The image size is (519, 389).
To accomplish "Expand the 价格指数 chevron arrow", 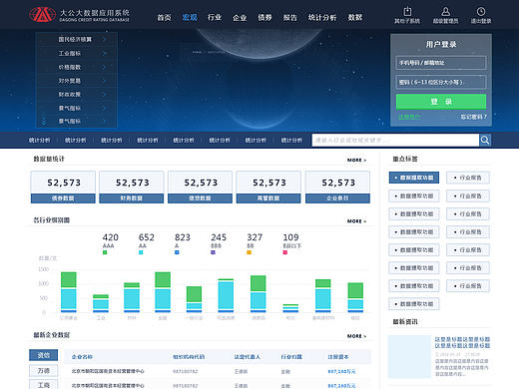I will pos(104,67).
